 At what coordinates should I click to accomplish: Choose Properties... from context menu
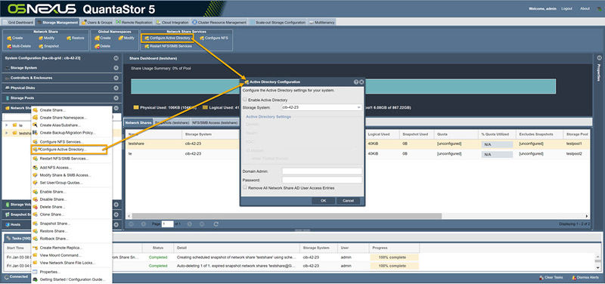(50, 272)
